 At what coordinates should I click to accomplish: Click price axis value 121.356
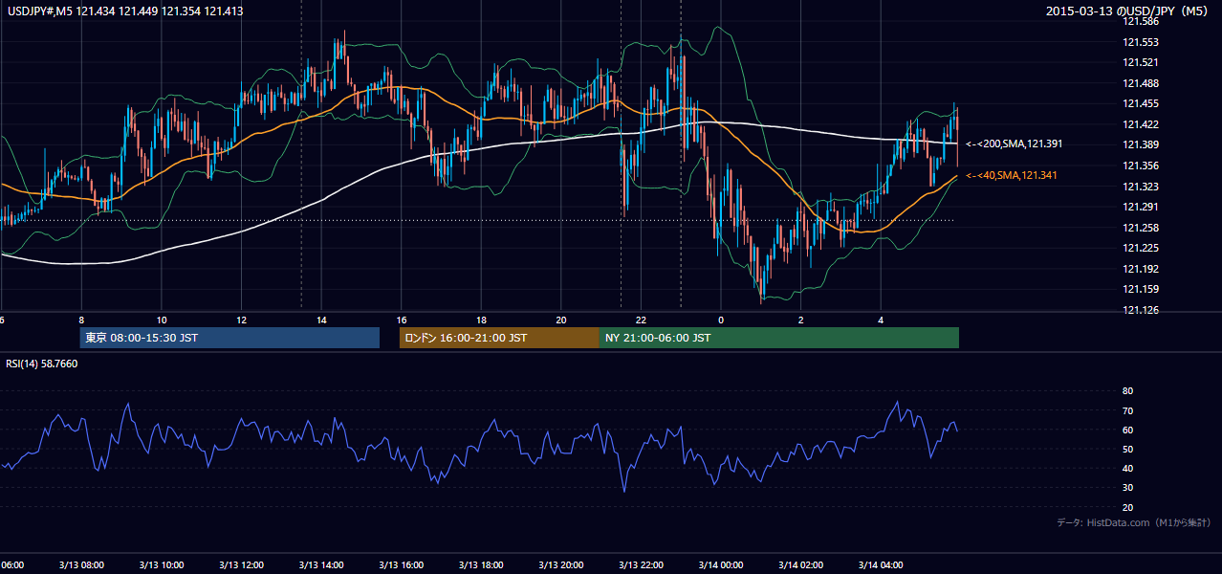point(1140,166)
